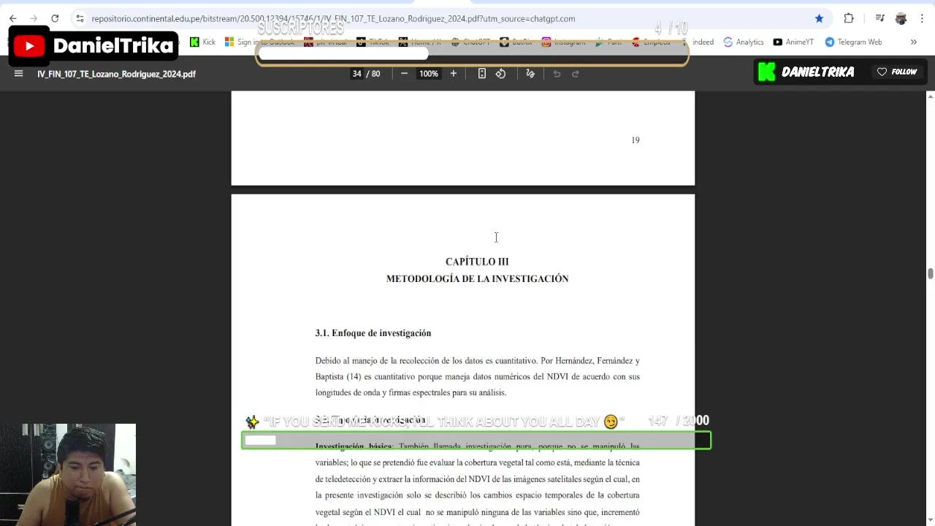Click the total page count '/ 80'
Image resolution: width=935 pixels, height=526 pixels.
click(373, 74)
